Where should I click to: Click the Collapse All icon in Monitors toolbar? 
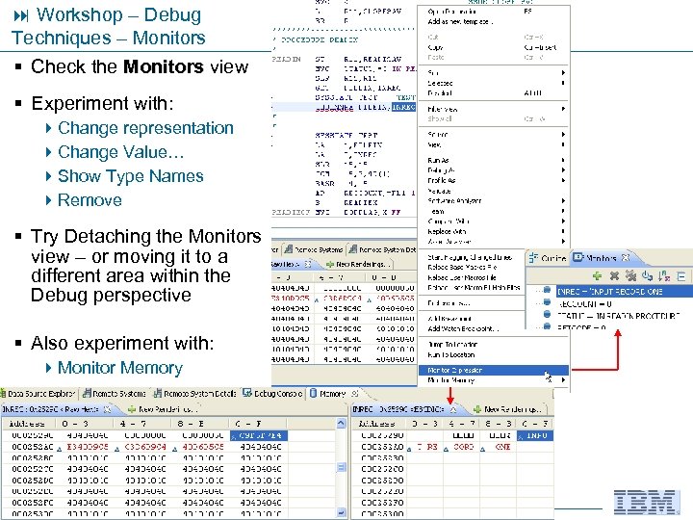(x=681, y=276)
